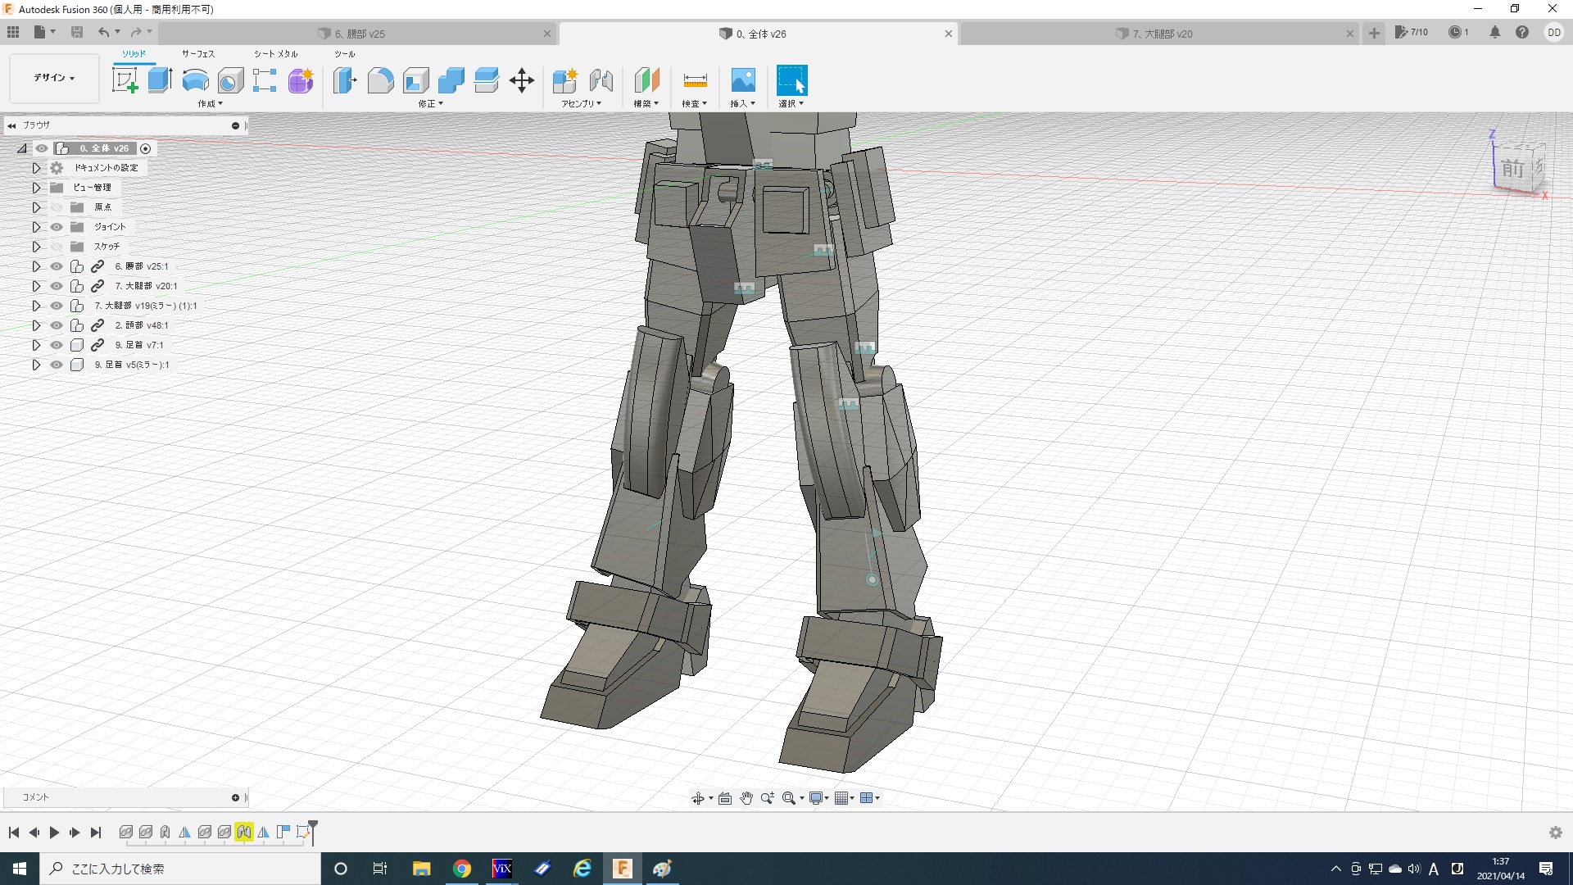The width and height of the screenshot is (1573, 885).
Task: Select the Create Sketch tool
Action: click(x=125, y=80)
